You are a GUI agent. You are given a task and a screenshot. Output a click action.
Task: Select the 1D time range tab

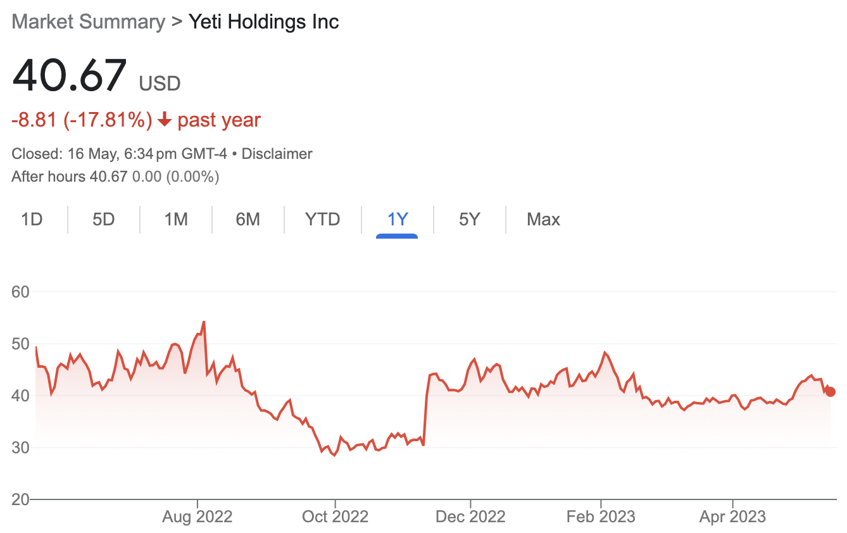pyautogui.click(x=32, y=220)
